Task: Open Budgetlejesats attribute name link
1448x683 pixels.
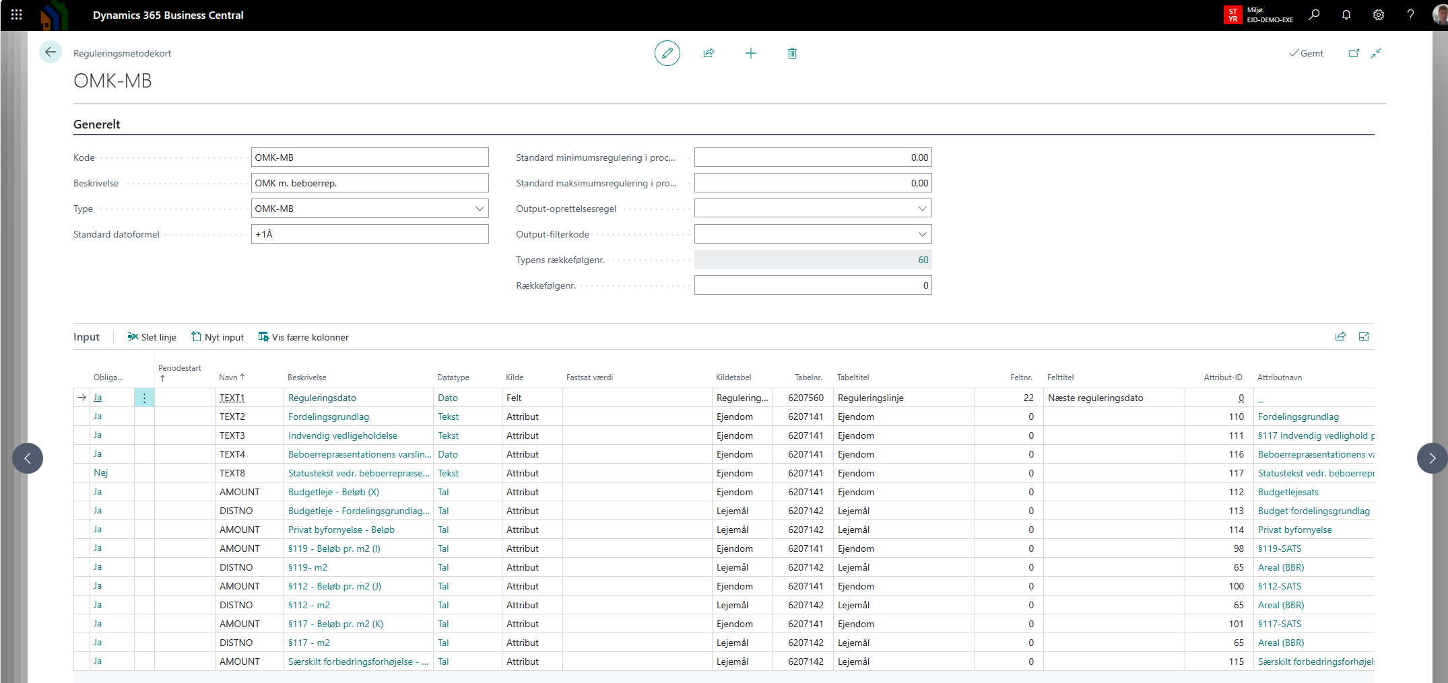Action: coord(1288,492)
